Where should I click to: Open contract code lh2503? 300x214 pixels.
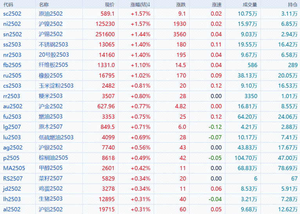(12, 199)
